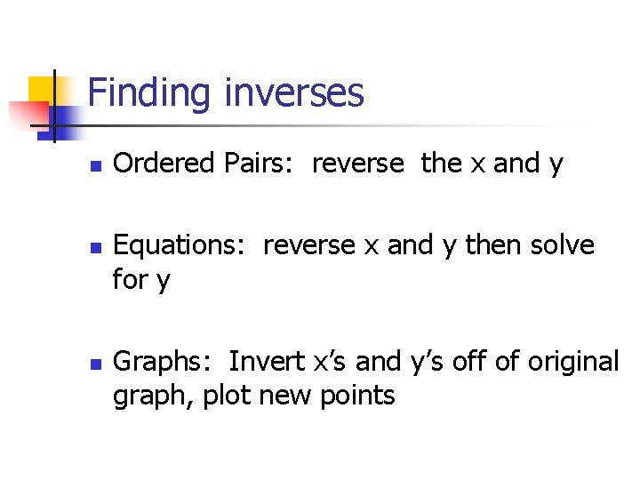Click the word 'original' in Graphs bullet
Image resolution: width=640 pixels, height=480 pixels.
click(573, 363)
